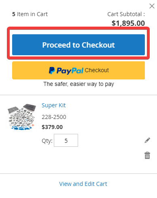Click the 228-2500 product SKU text

click(x=54, y=117)
